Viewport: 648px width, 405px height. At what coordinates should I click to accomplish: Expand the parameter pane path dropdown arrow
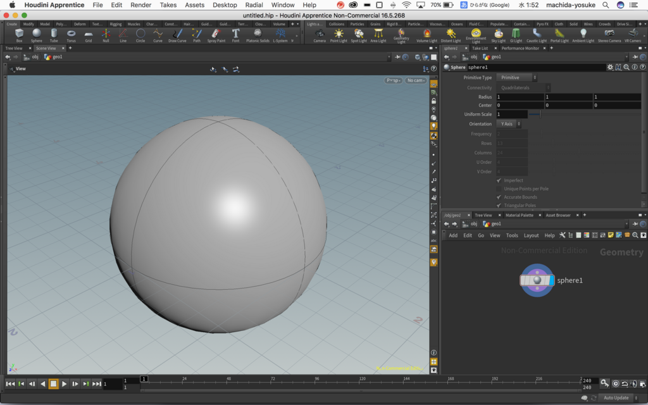pyautogui.click(x=626, y=57)
